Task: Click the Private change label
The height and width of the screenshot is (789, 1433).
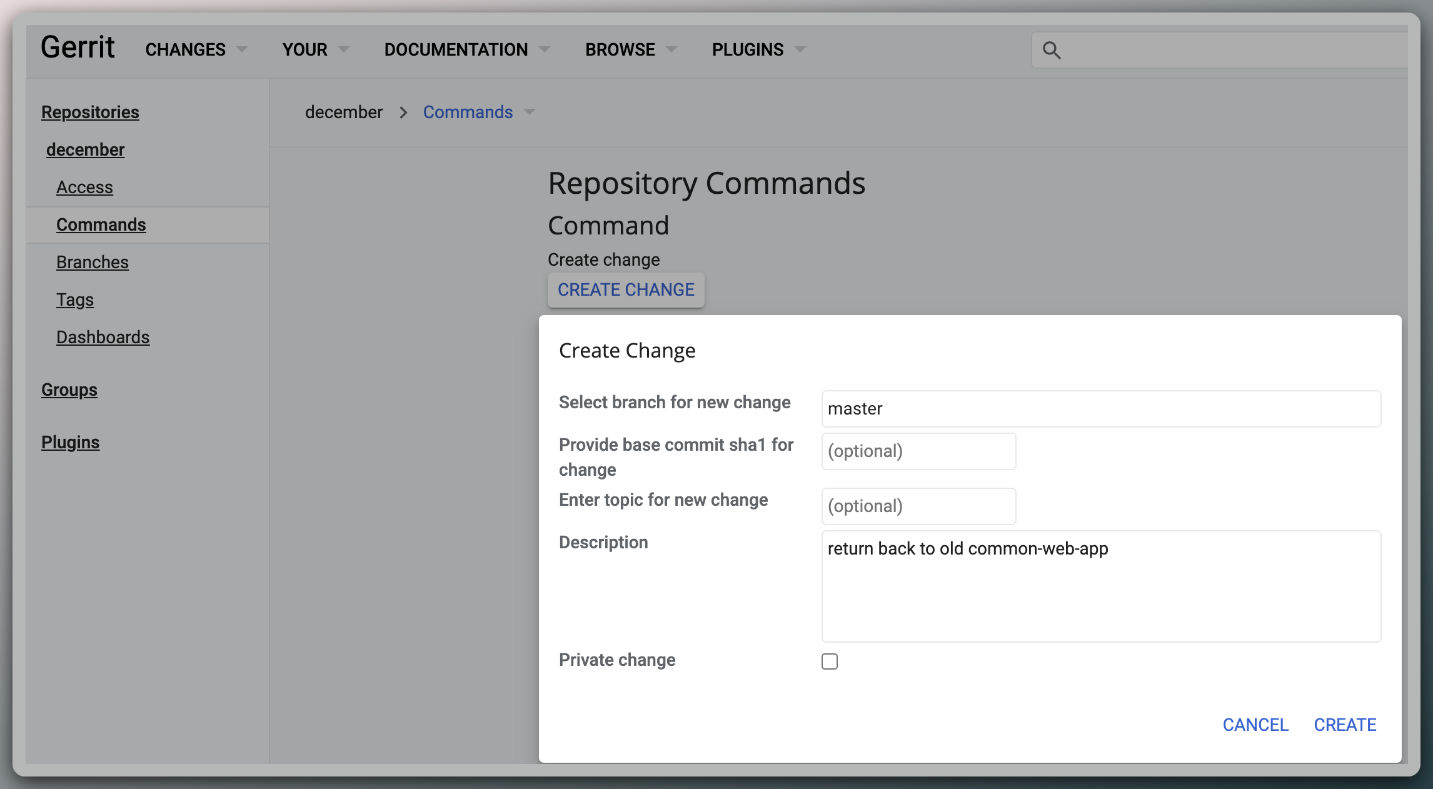Action: coord(617,660)
